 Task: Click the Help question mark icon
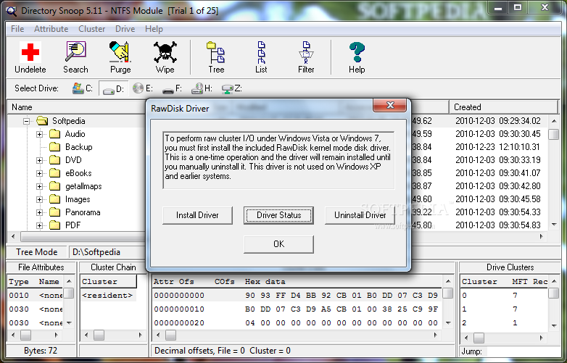[357, 52]
